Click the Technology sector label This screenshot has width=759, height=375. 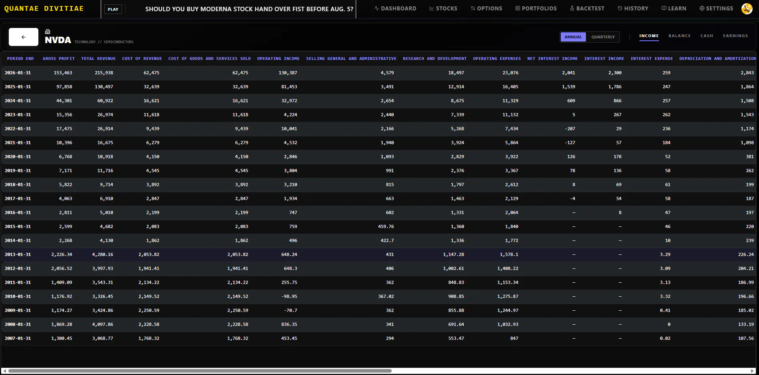(85, 42)
